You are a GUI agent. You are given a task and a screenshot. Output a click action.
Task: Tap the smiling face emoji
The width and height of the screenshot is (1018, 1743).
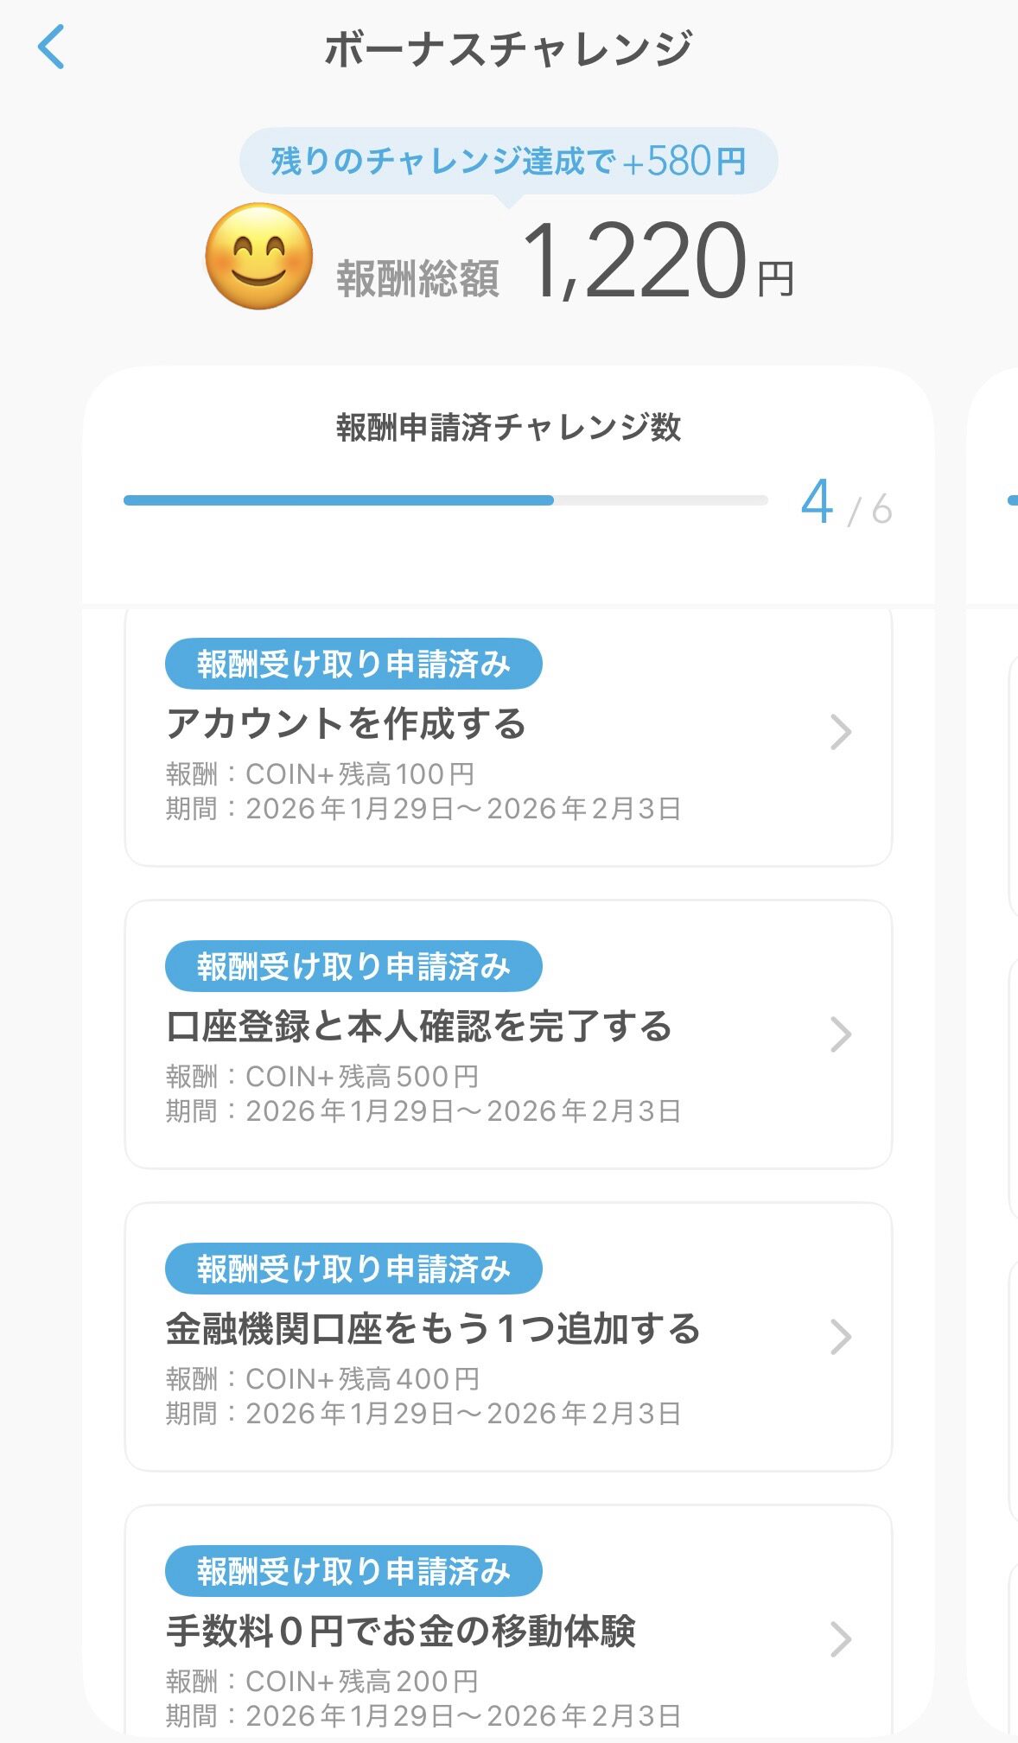coord(258,257)
